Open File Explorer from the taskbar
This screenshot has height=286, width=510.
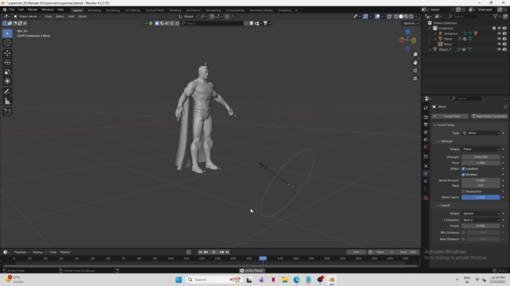[285, 280]
